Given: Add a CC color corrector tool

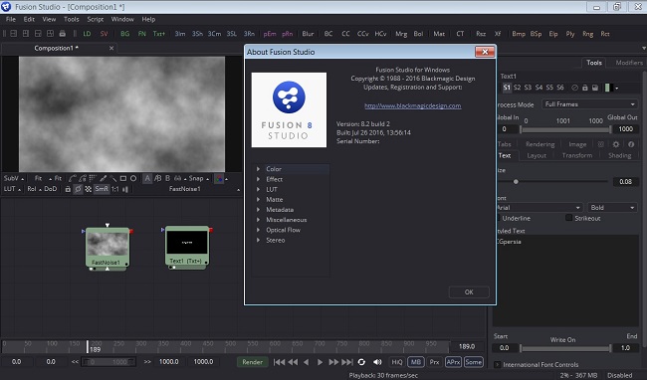Looking at the screenshot, I should 345,34.
